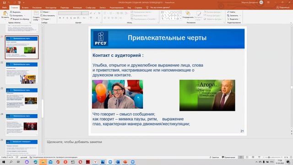The image size is (293, 165).
Task: Open the Animations (Анимация) tab
Action: coord(77,8)
